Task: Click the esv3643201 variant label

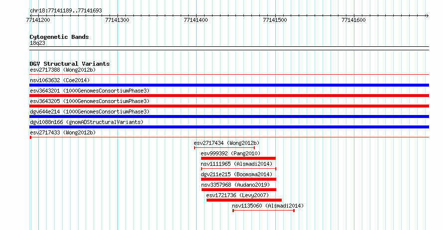Action: (90, 91)
